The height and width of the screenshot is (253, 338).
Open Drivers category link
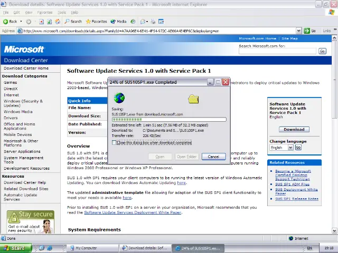11,118
